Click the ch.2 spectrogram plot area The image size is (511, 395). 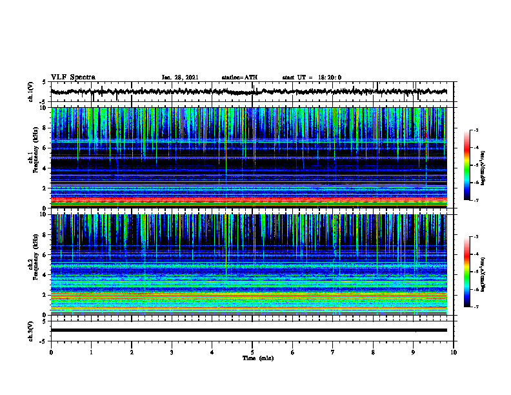point(249,265)
